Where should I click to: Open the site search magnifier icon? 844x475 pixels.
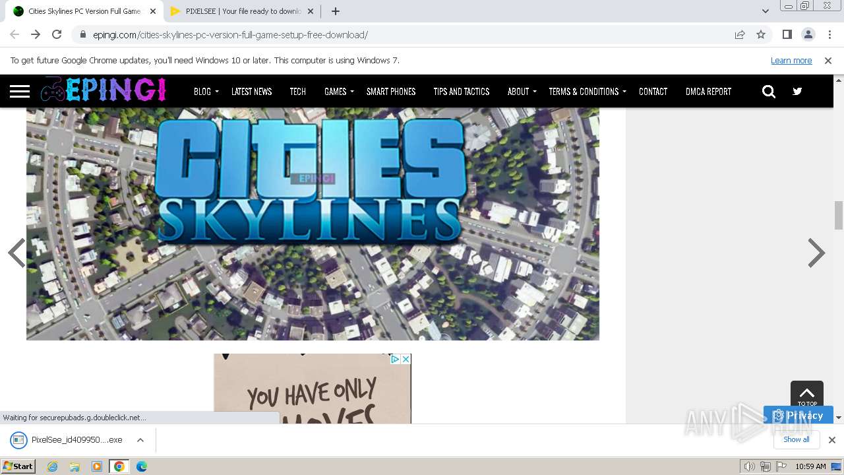pos(769,91)
